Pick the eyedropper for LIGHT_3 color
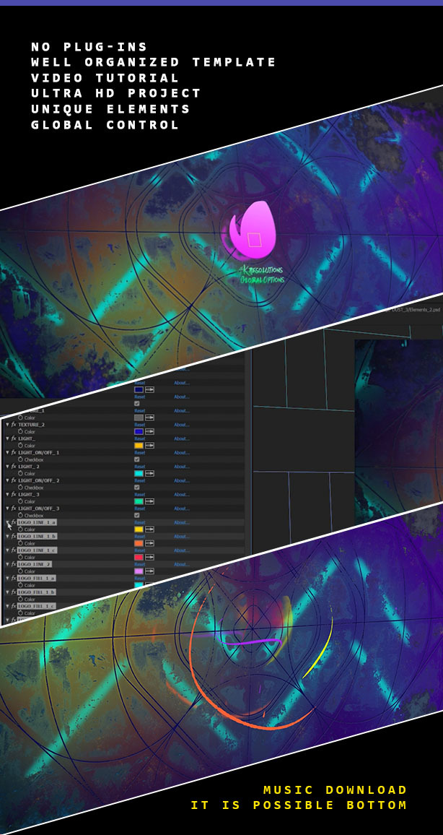443x835 pixels. pyautogui.click(x=149, y=501)
